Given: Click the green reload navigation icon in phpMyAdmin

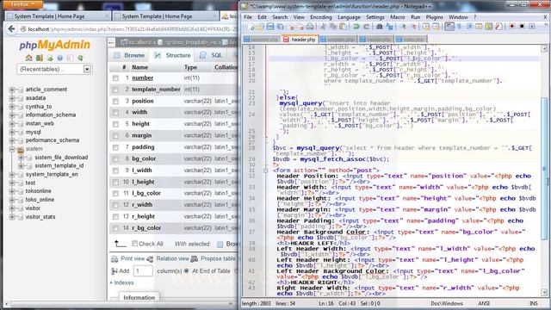Looking at the screenshot, I should tap(80, 58).
